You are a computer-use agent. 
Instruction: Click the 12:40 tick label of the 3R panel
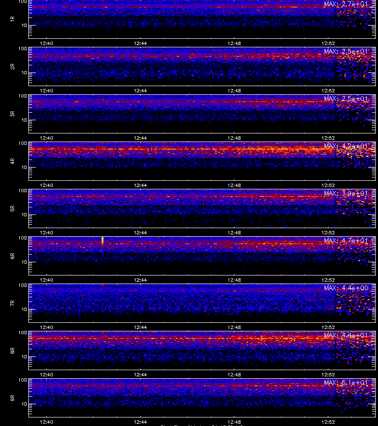pyautogui.click(x=46, y=138)
